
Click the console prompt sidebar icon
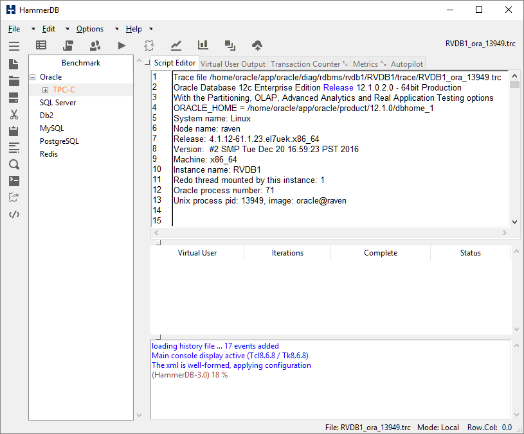[x=14, y=181]
